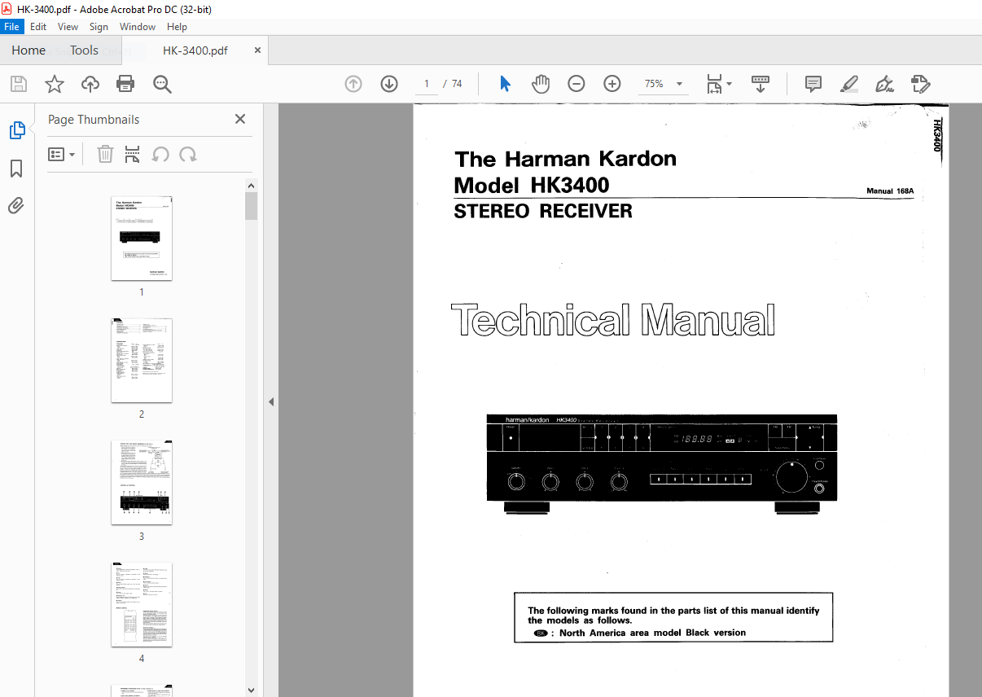Open the Sign document tool
982x697 pixels.
pyautogui.click(x=884, y=84)
